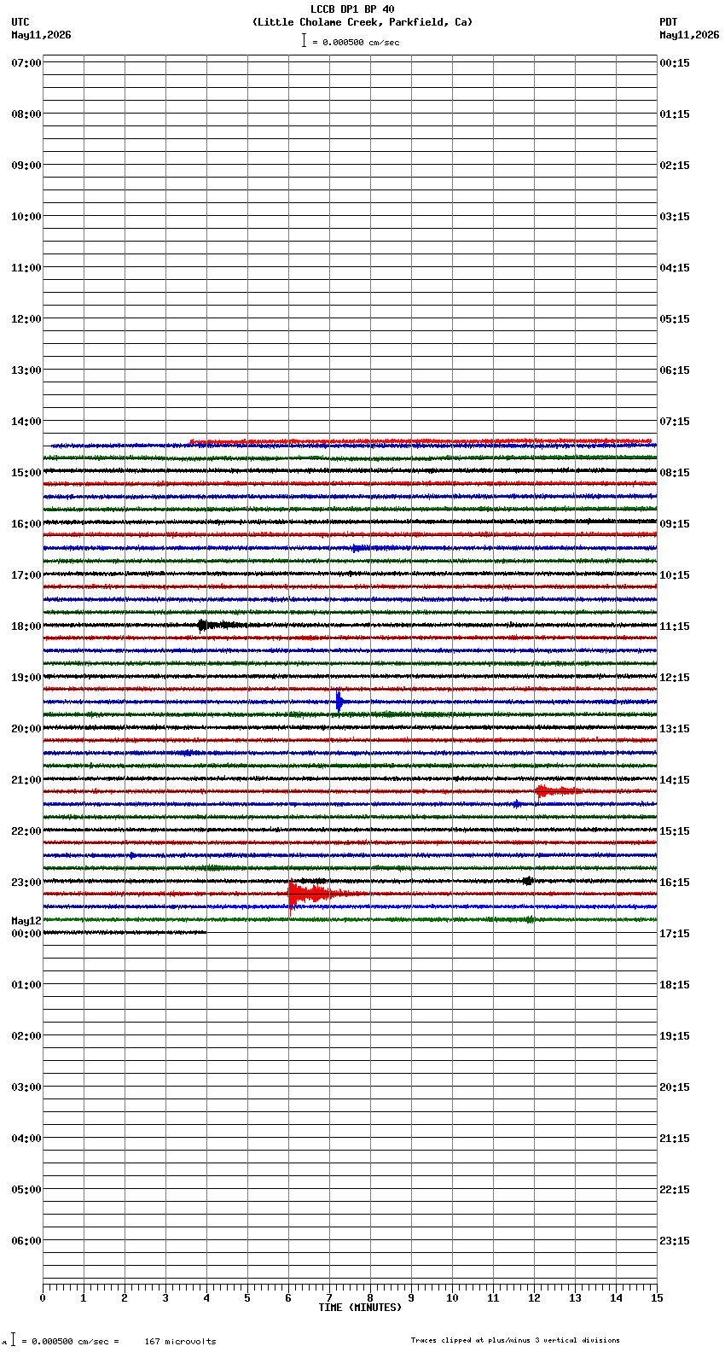Select the '14:00' UTC row label
The height and width of the screenshot is (1352, 725).
pos(26,422)
